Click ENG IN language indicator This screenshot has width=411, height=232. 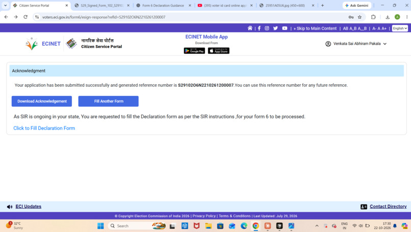point(344,226)
